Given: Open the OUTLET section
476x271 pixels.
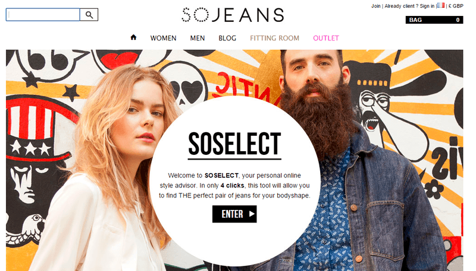Looking at the screenshot, I should click(x=326, y=38).
